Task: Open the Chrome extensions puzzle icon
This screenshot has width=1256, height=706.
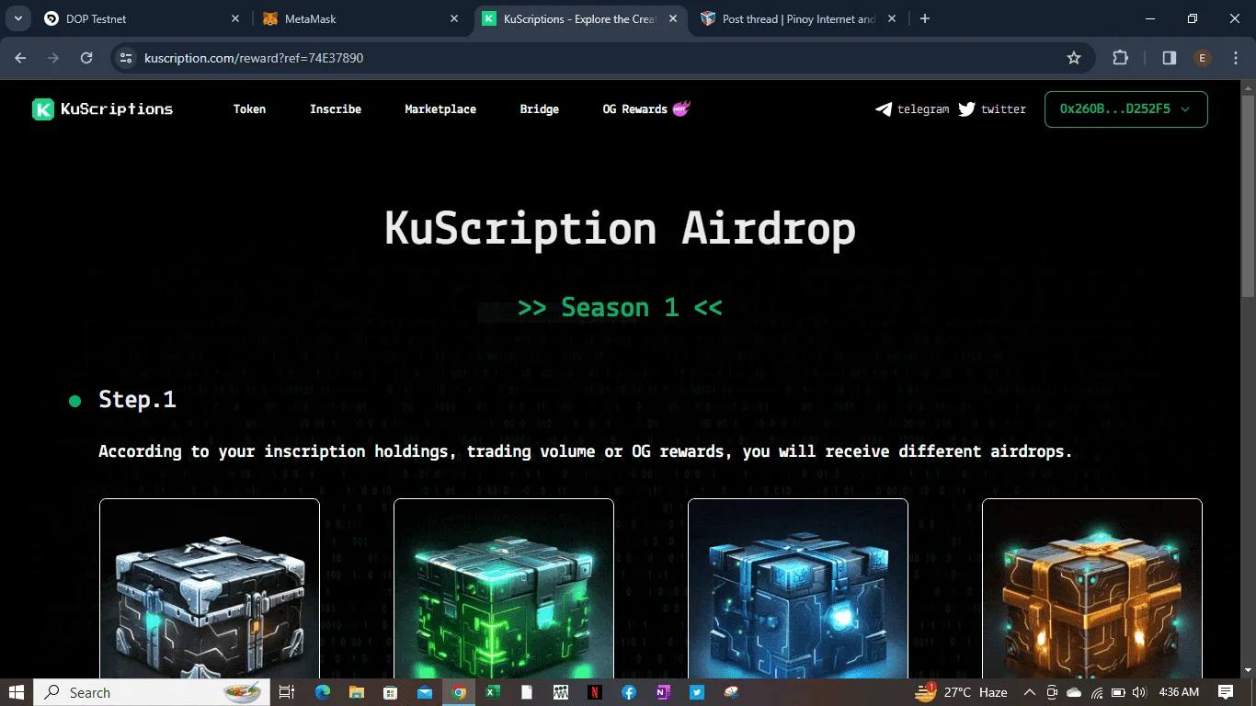Action: click(x=1120, y=58)
